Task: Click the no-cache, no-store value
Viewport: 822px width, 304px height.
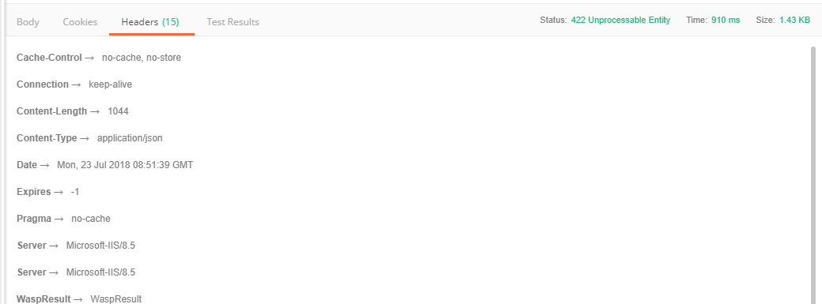Action: [x=142, y=58]
